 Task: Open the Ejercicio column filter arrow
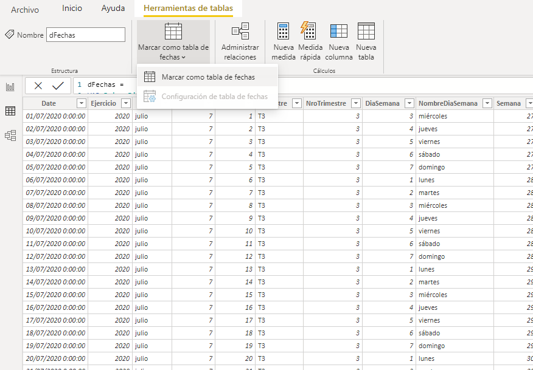(126, 103)
